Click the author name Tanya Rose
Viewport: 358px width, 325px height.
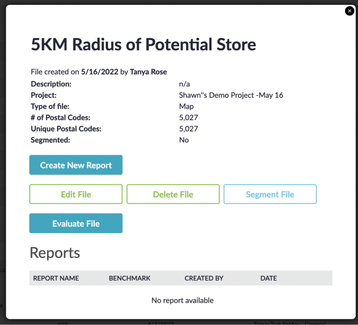[148, 72]
